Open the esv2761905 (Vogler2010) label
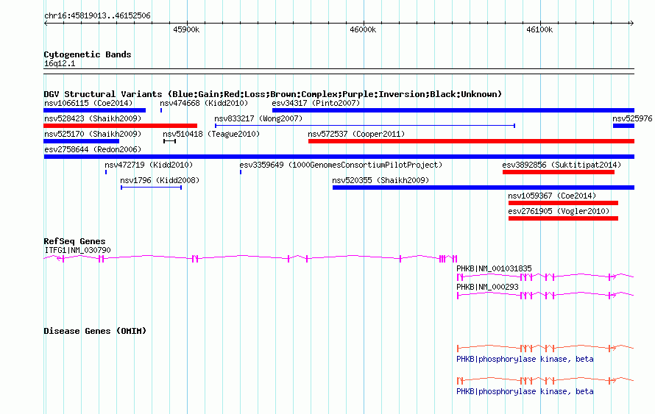This screenshot has height=414, width=655. pyautogui.click(x=559, y=211)
